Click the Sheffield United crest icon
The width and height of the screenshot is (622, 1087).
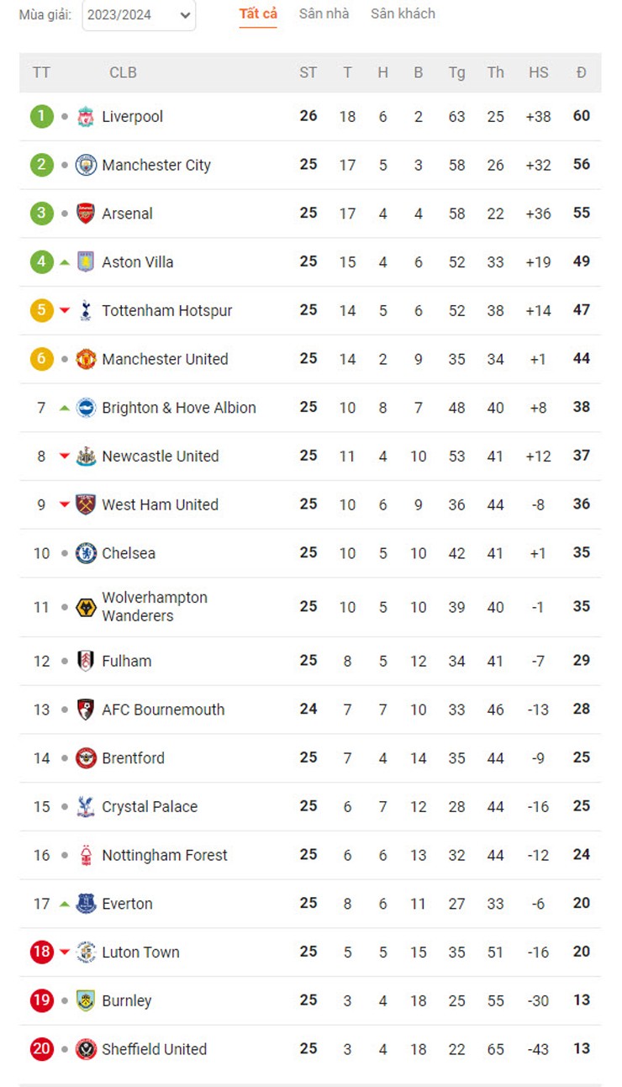[86, 1049]
